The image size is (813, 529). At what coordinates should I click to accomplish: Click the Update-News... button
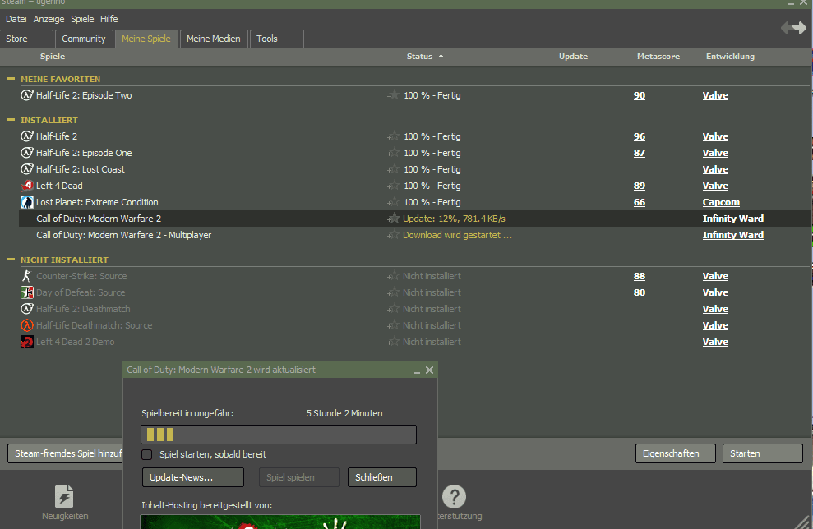[193, 477]
